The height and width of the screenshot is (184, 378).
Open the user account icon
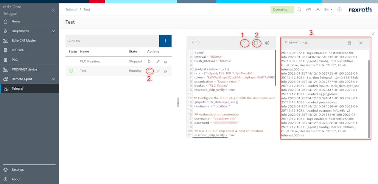click(x=318, y=9)
